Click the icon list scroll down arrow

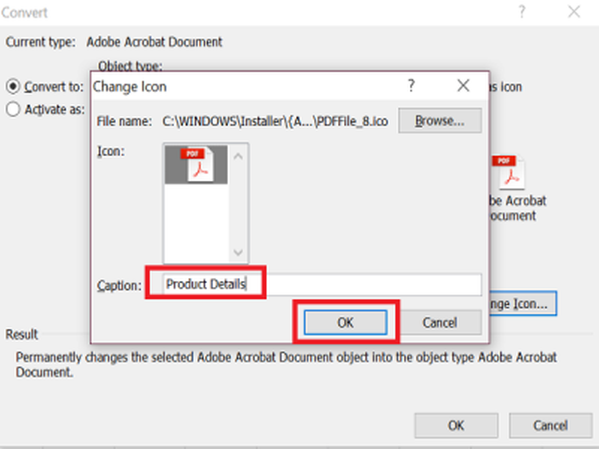[x=238, y=251]
